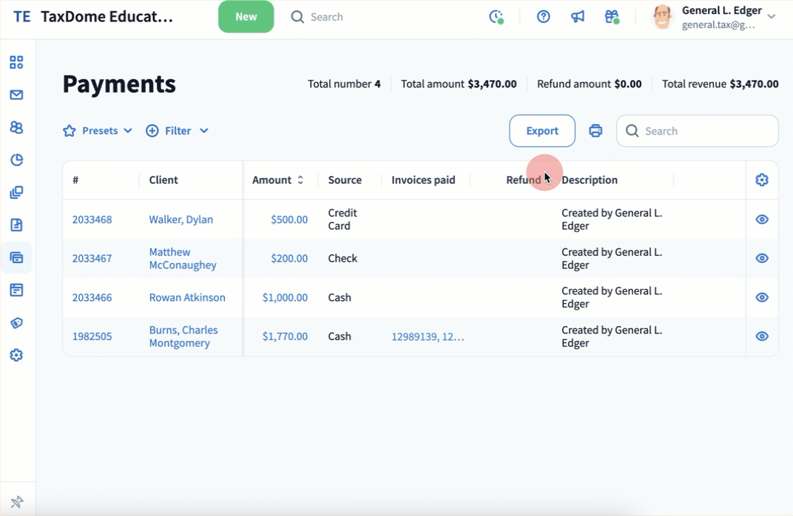
Task: Click the gift box icon in header
Action: point(611,17)
